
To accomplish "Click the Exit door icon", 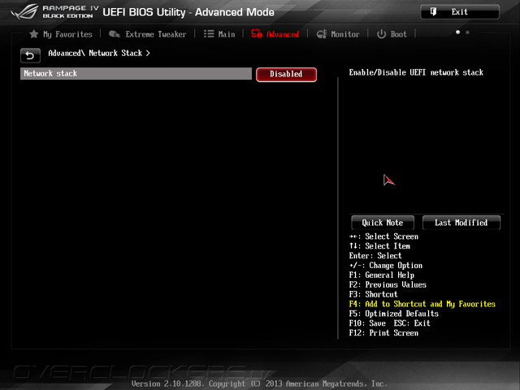I will (x=433, y=12).
